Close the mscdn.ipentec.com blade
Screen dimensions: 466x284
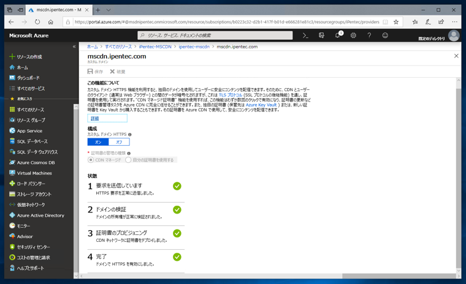coord(456,56)
